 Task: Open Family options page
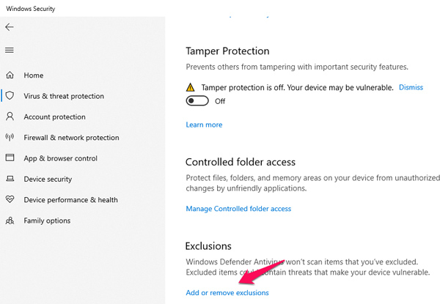tap(47, 220)
